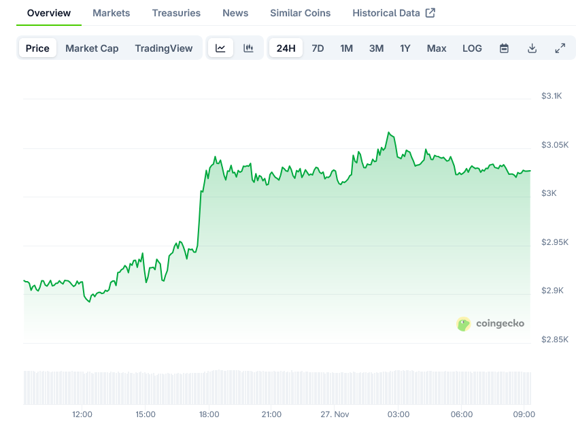
Task: Click external link icon beside Historical Data
Action: click(x=430, y=13)
